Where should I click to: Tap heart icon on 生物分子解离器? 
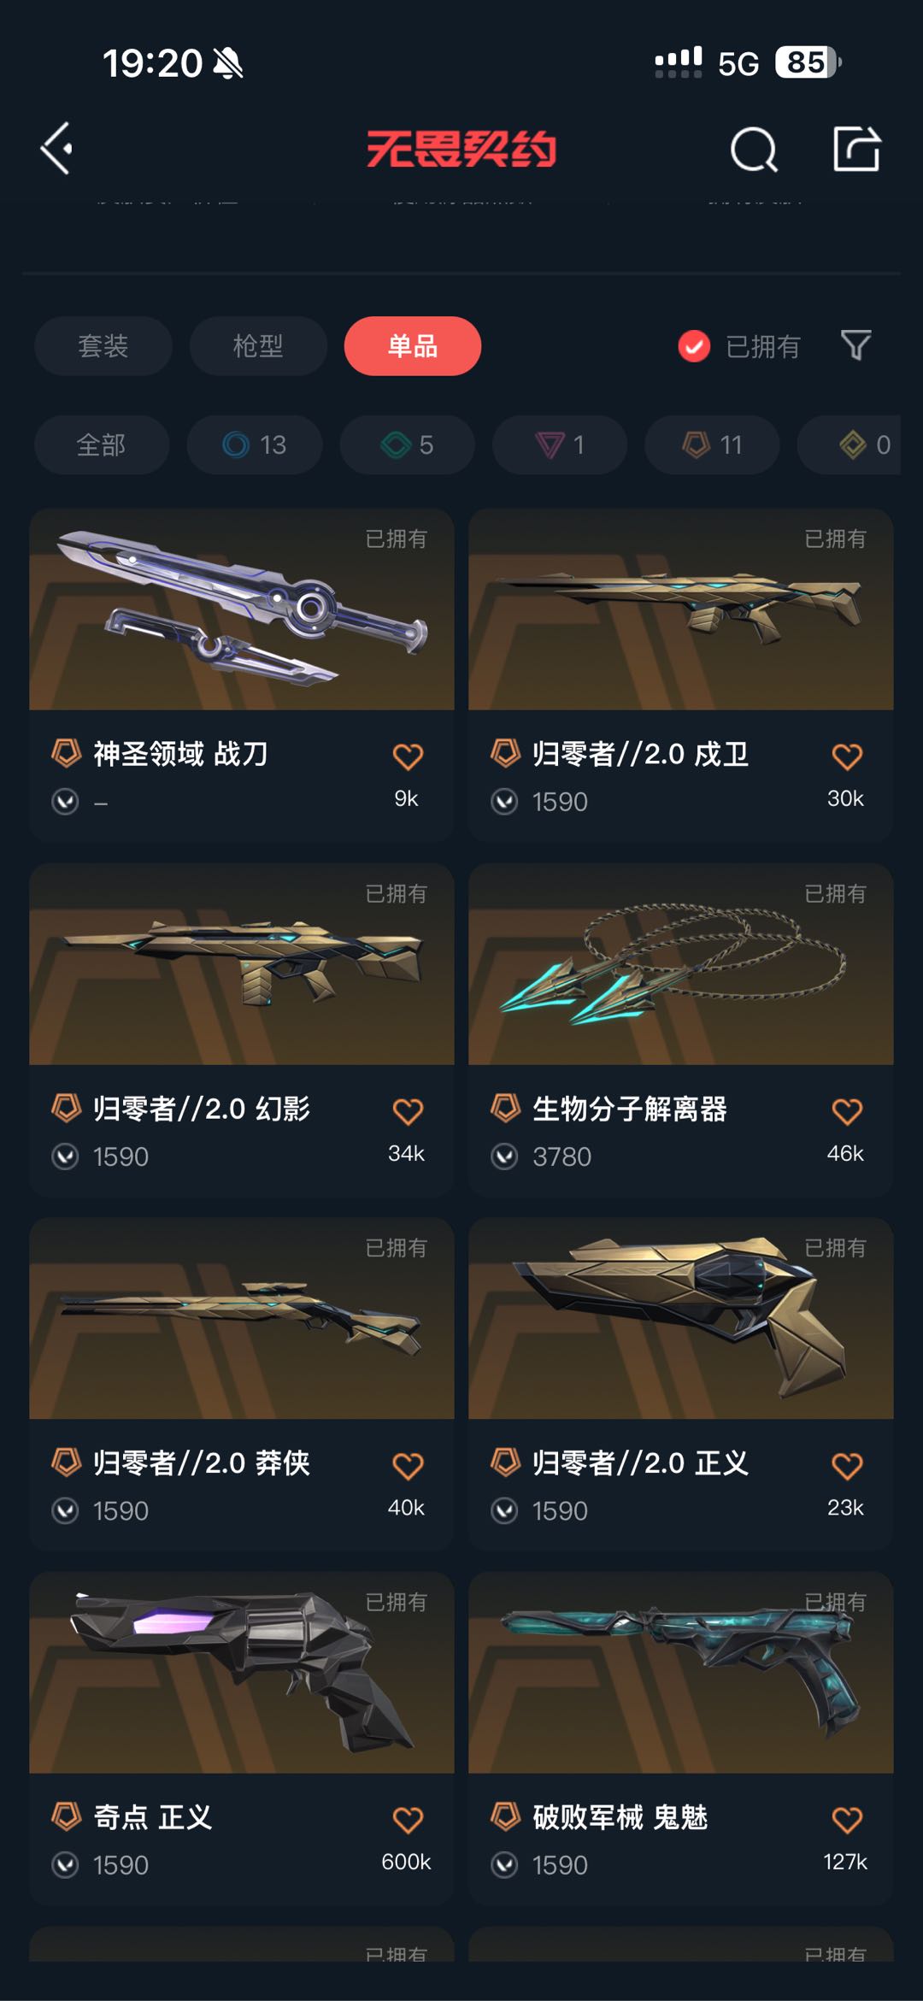tap(847, 1110)
